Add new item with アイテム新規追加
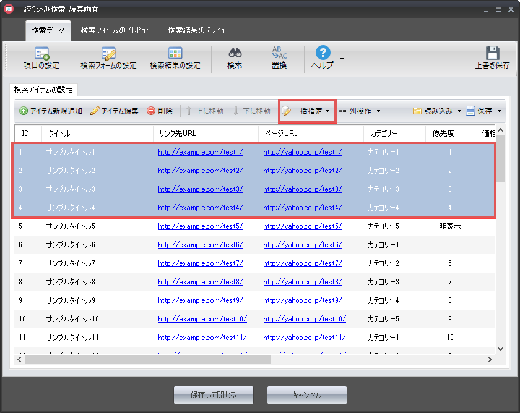520x413 pixels. coord(51,111)
